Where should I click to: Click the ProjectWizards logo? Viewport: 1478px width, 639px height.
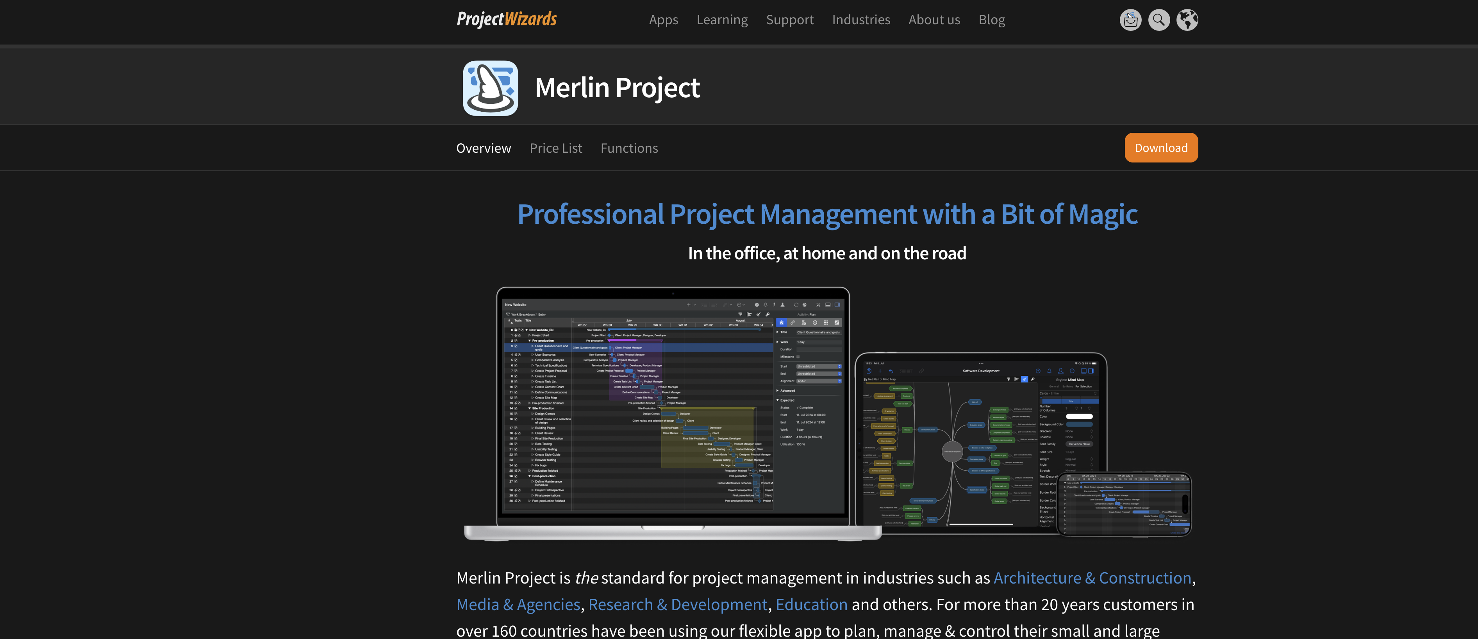[507, 20]
